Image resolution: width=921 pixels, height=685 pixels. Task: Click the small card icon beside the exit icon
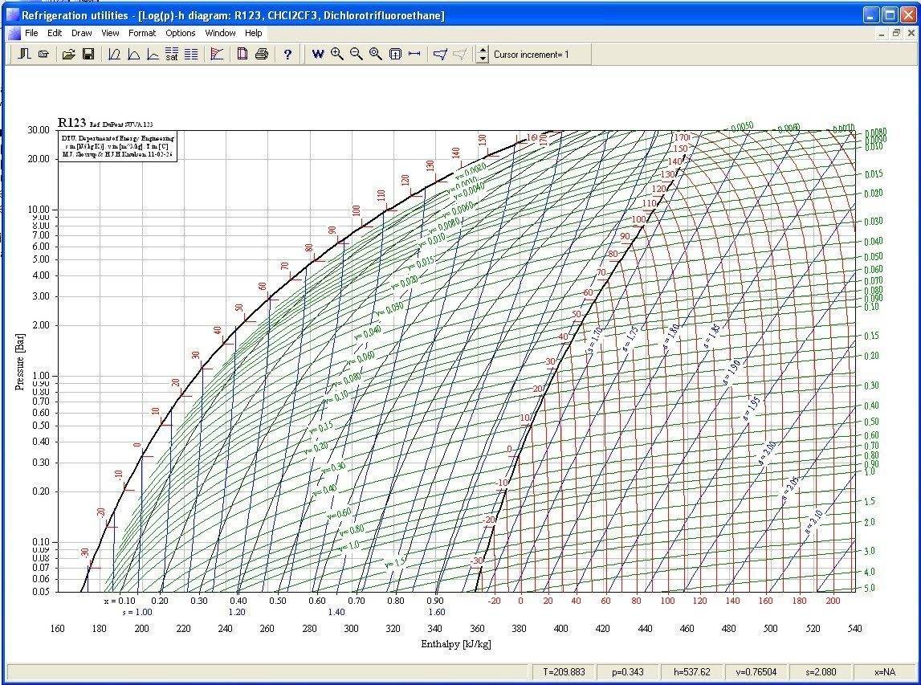click(x=43, y=54)
